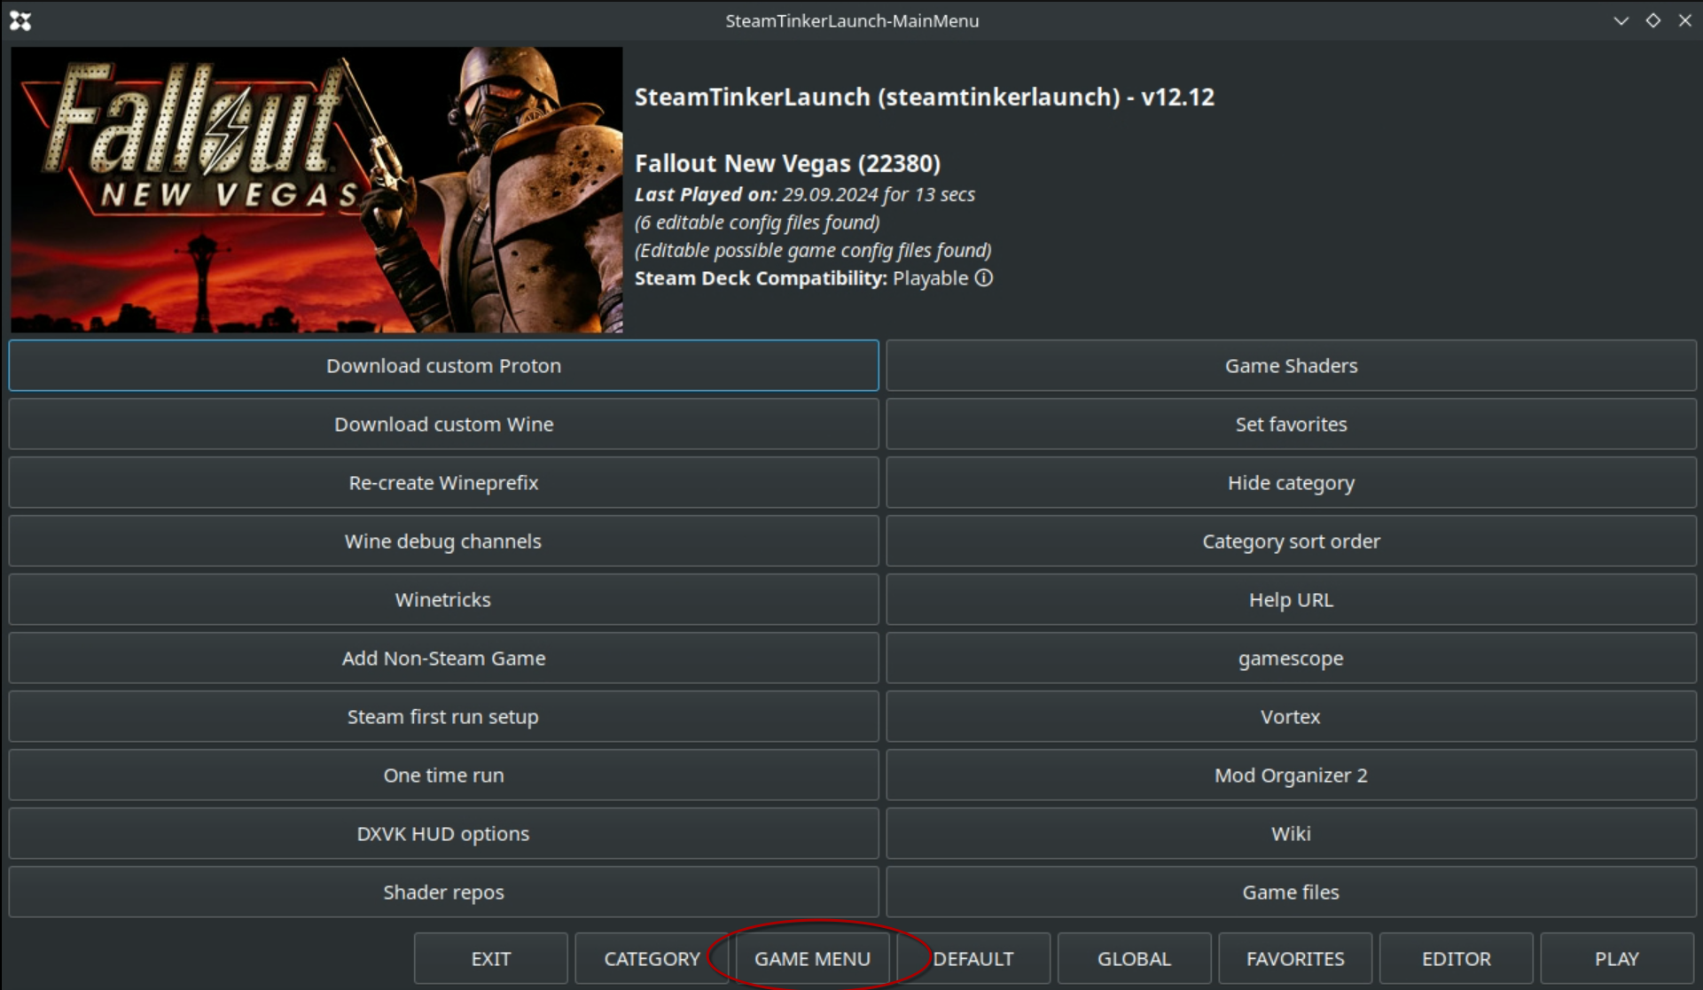The width and height of the screenshot is (1703, 990).
Task: Select Re-create Wineprefix
Action: coord(443,483)
